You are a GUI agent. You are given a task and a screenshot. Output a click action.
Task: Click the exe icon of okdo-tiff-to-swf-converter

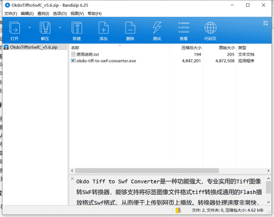(73, 61)
